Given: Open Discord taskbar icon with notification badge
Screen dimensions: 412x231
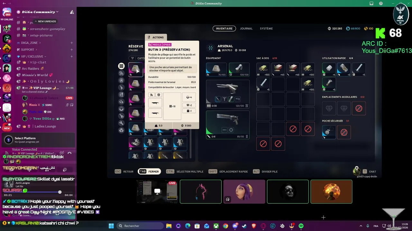Looking at the screenshot, I should point(235,226).
